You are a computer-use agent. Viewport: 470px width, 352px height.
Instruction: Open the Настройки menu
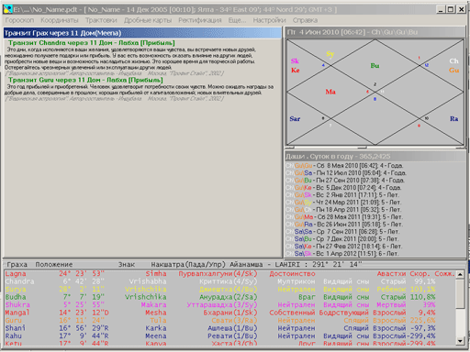coord(269,20)
